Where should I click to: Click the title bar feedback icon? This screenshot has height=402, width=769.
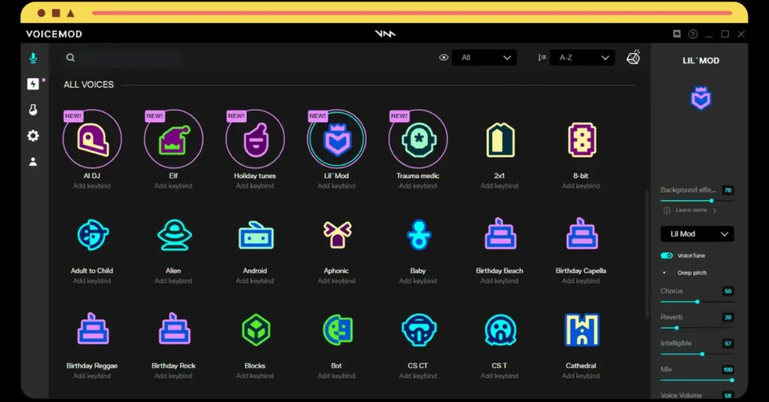coord(677,34)
